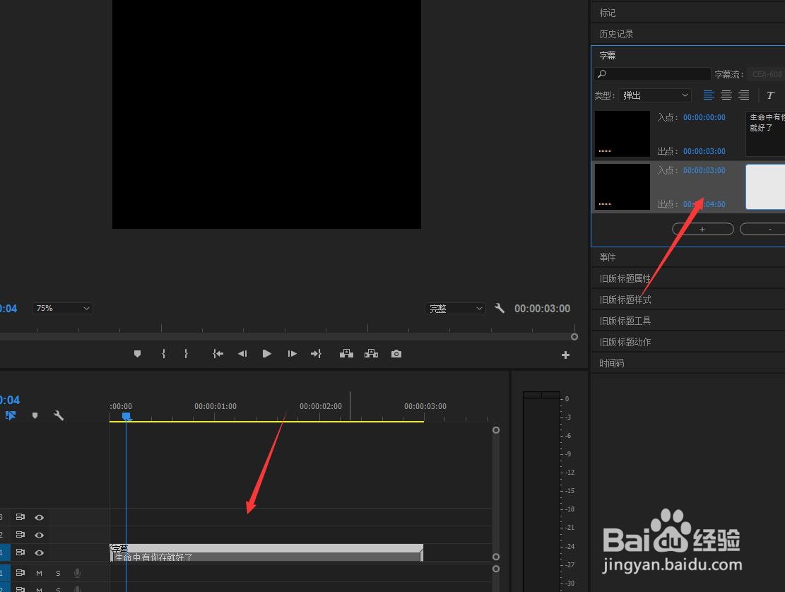Play the program monitor

(267, 354)
